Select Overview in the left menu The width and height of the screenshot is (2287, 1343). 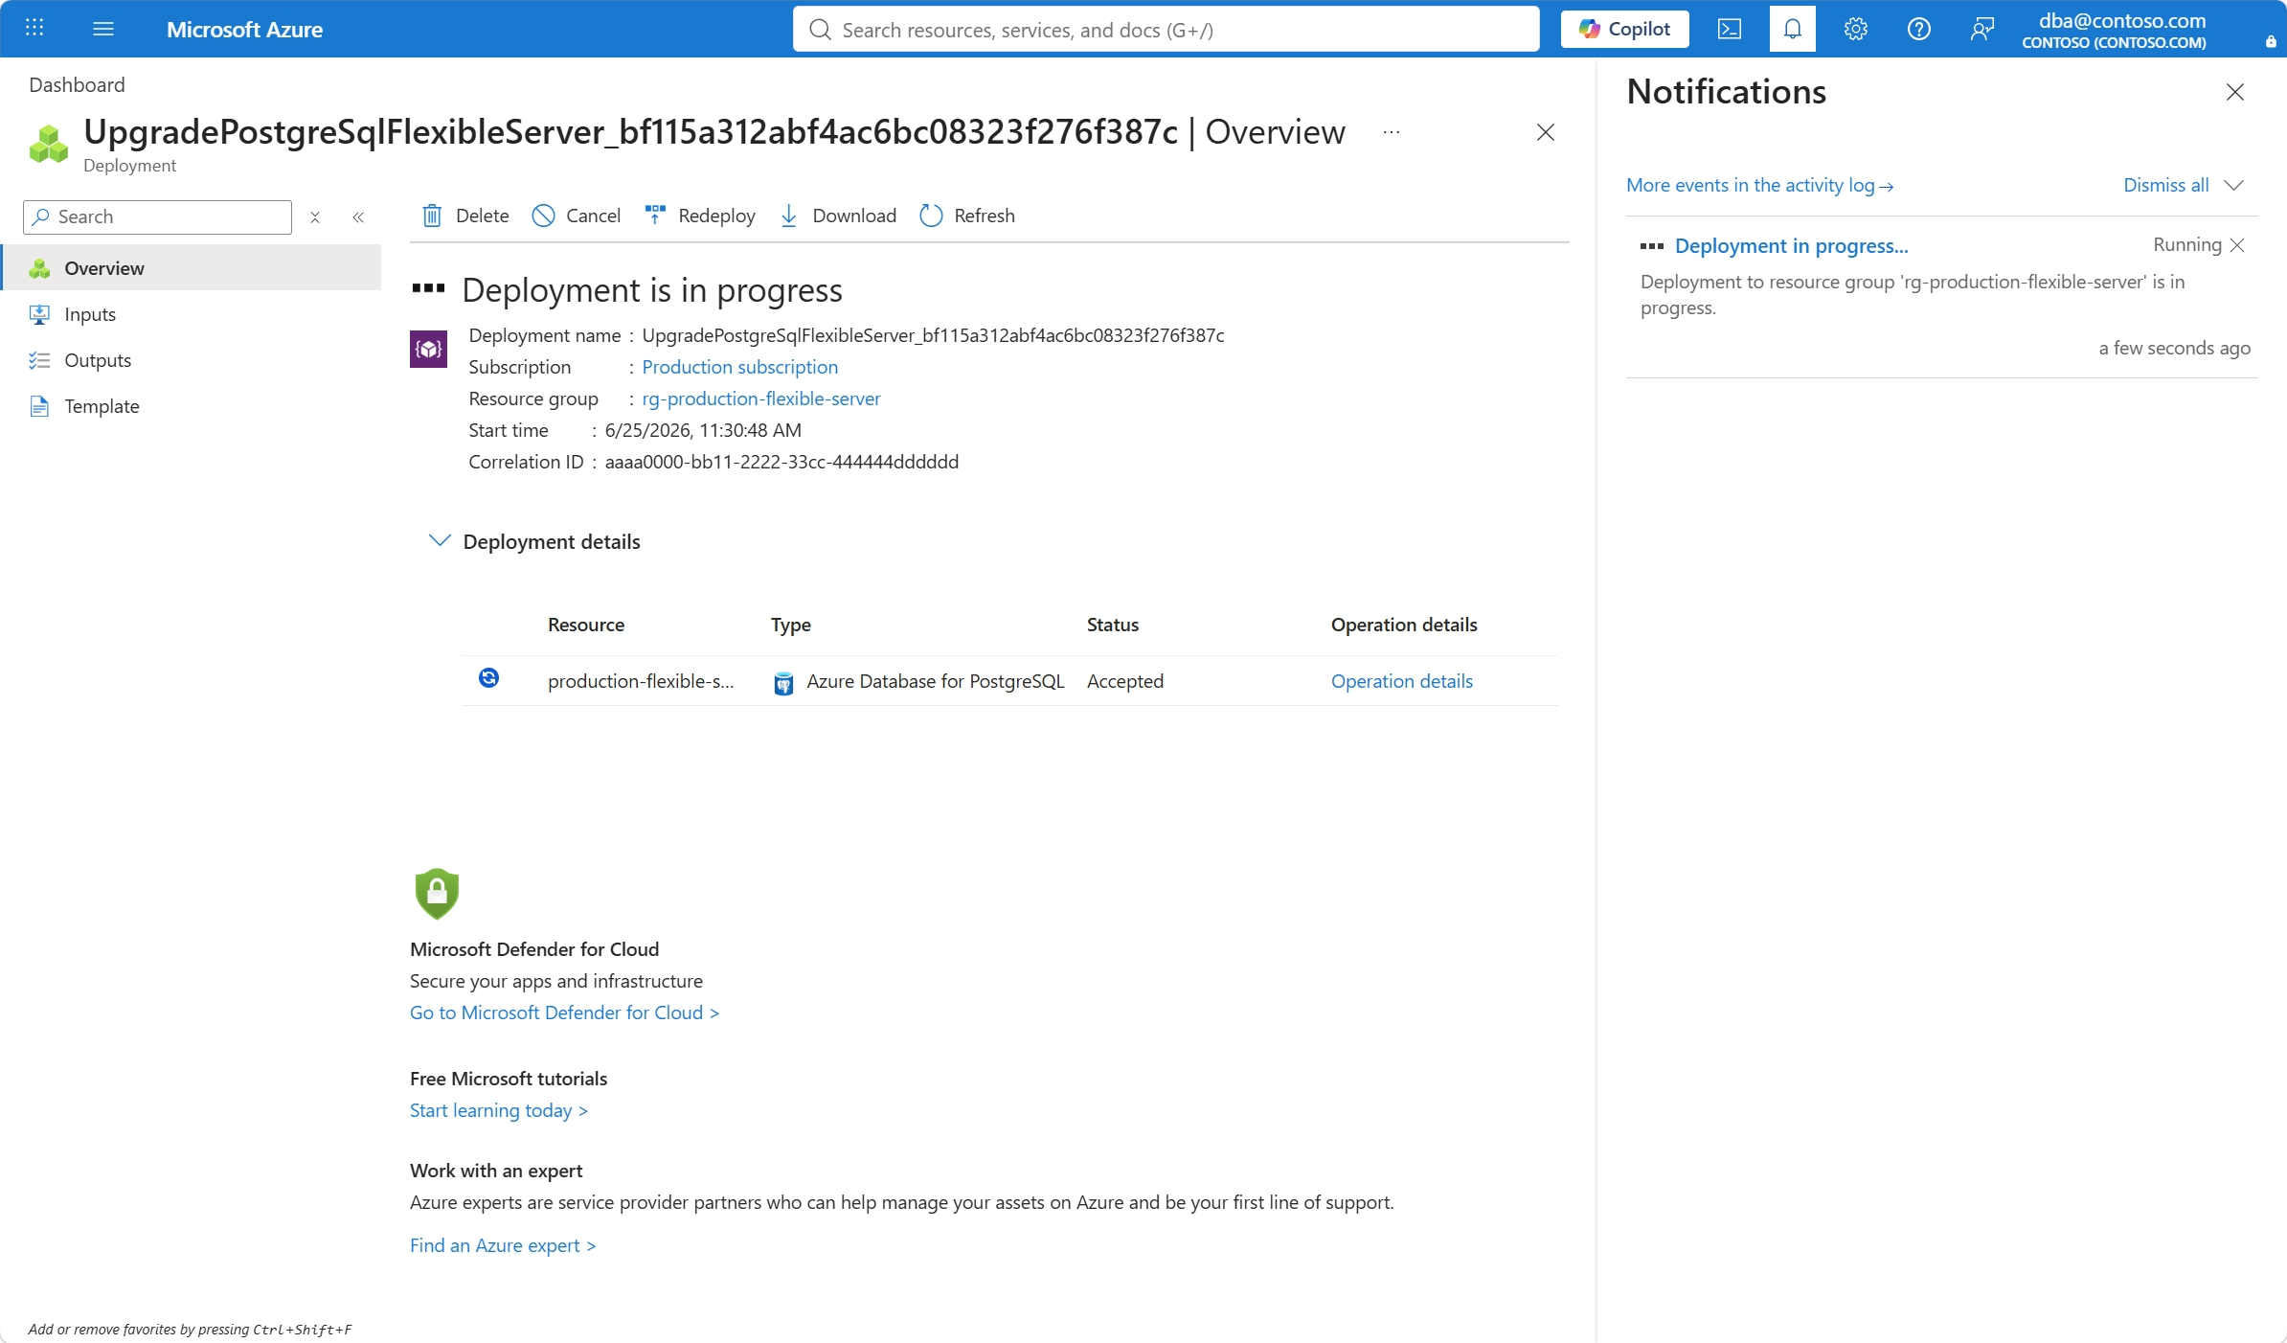192,268
